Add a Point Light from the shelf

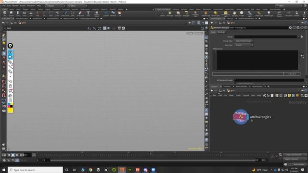click(x=170, y=13)
